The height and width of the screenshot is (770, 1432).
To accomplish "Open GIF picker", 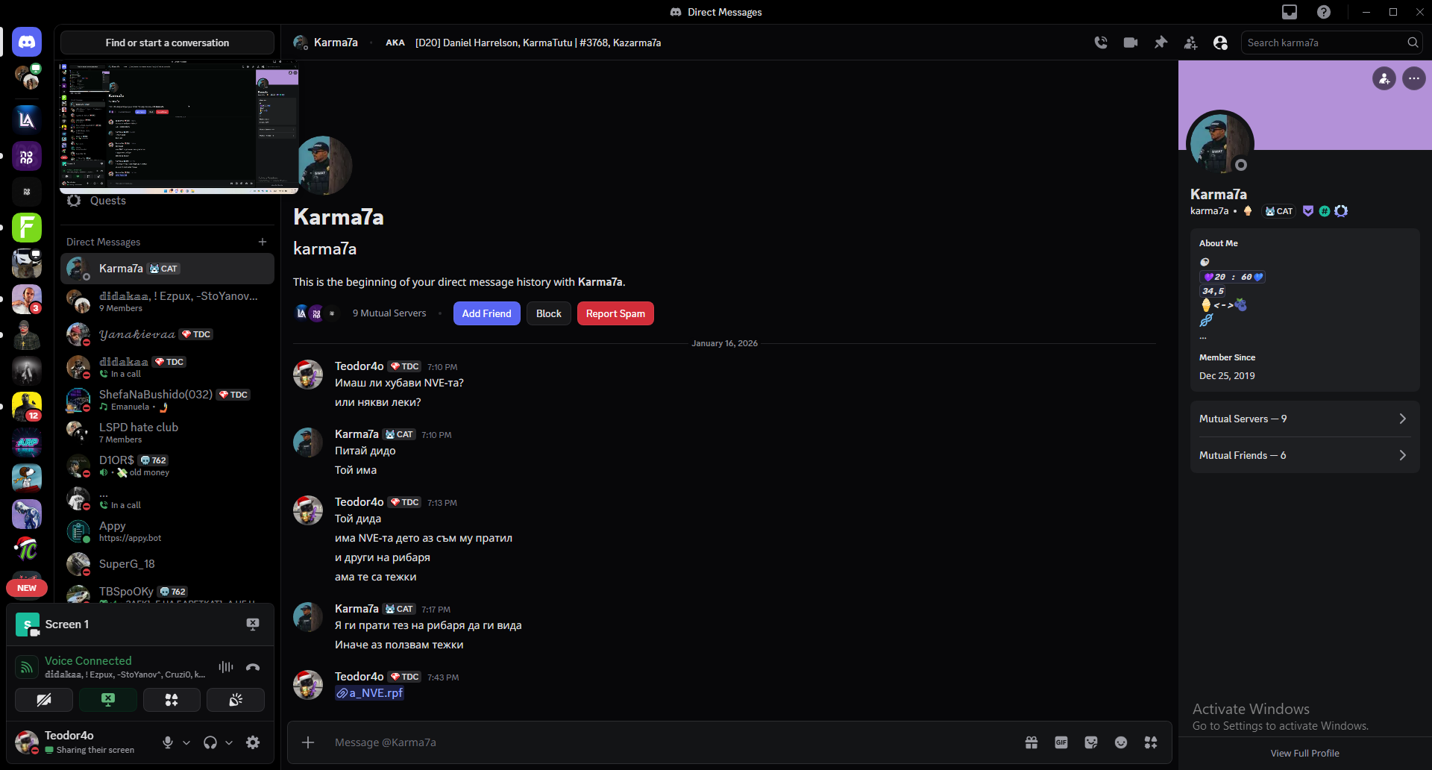I will point(1061,742).
